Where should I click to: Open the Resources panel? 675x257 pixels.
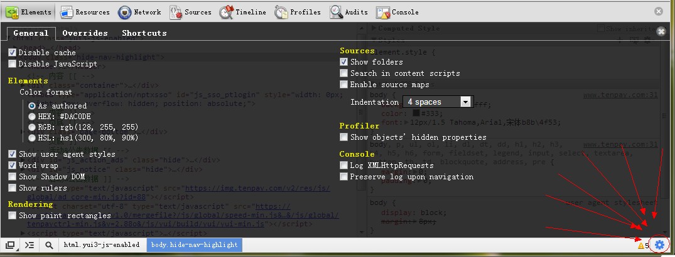pyautogui.click(x=85, y=12)
